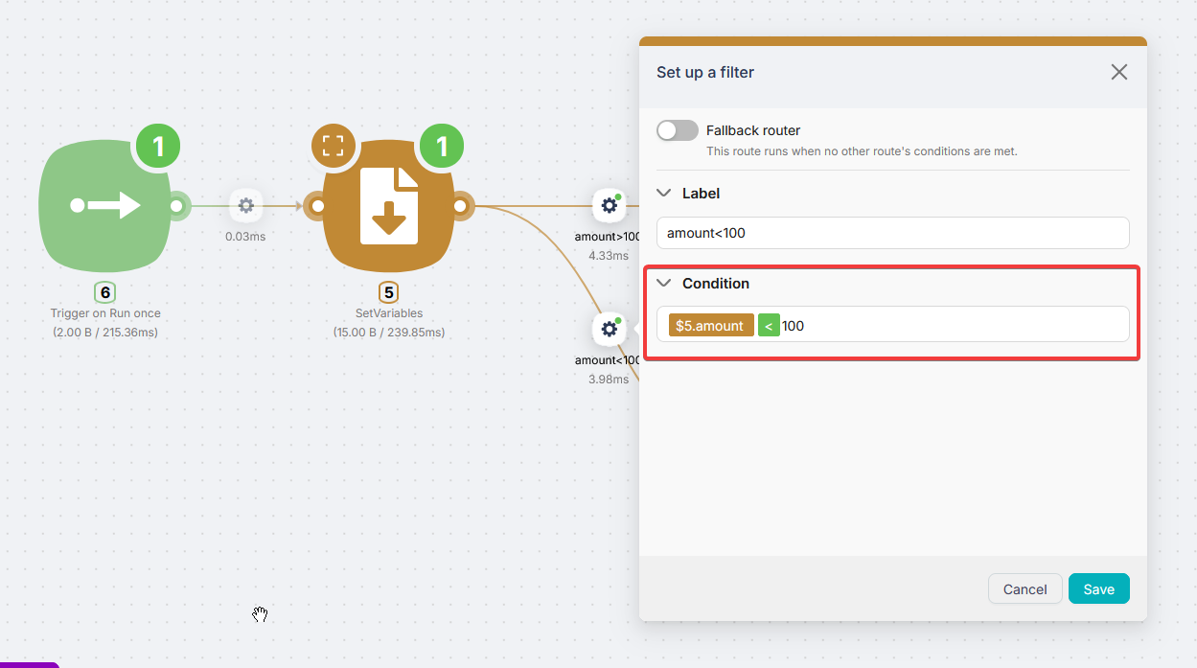Click the Label text field
The image size is (1197, 668).
click(x=892, y=233)
